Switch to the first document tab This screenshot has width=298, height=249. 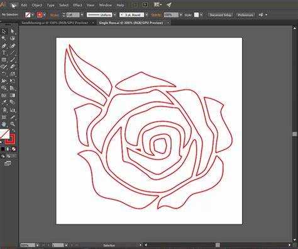(x=55, y=23)
